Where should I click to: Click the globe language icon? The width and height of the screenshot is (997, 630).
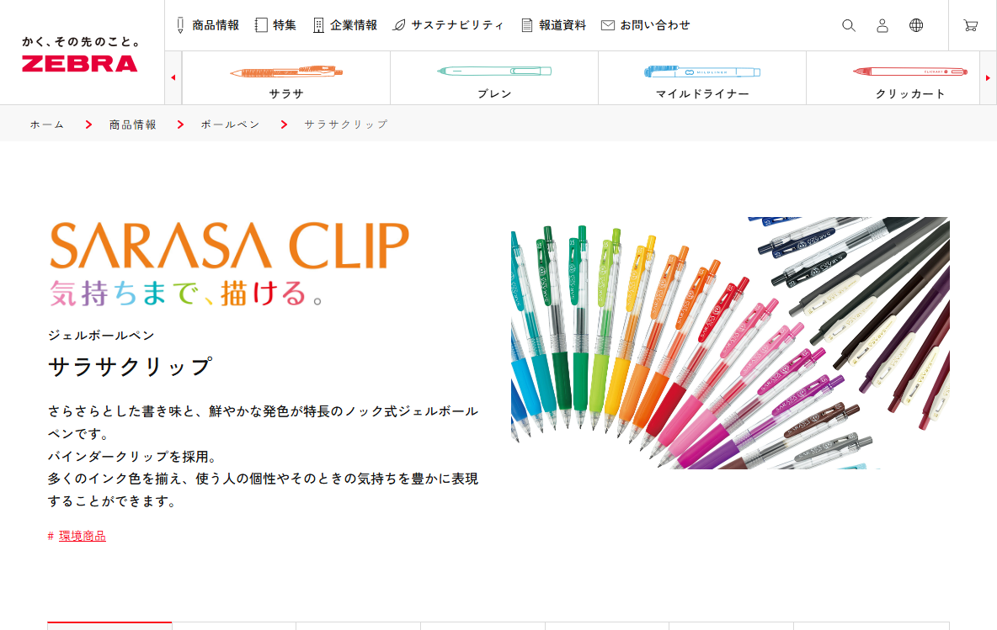[915, 25]
